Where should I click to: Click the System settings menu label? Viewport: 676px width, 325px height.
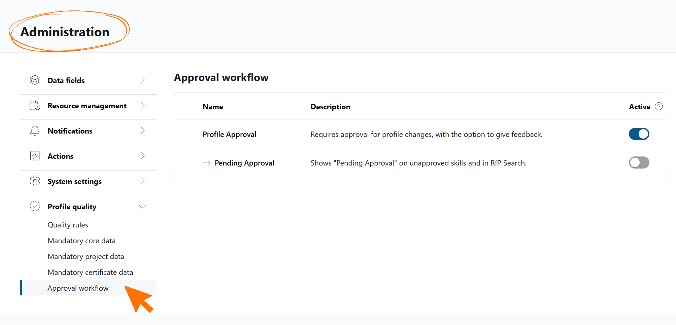pos(74,181)
